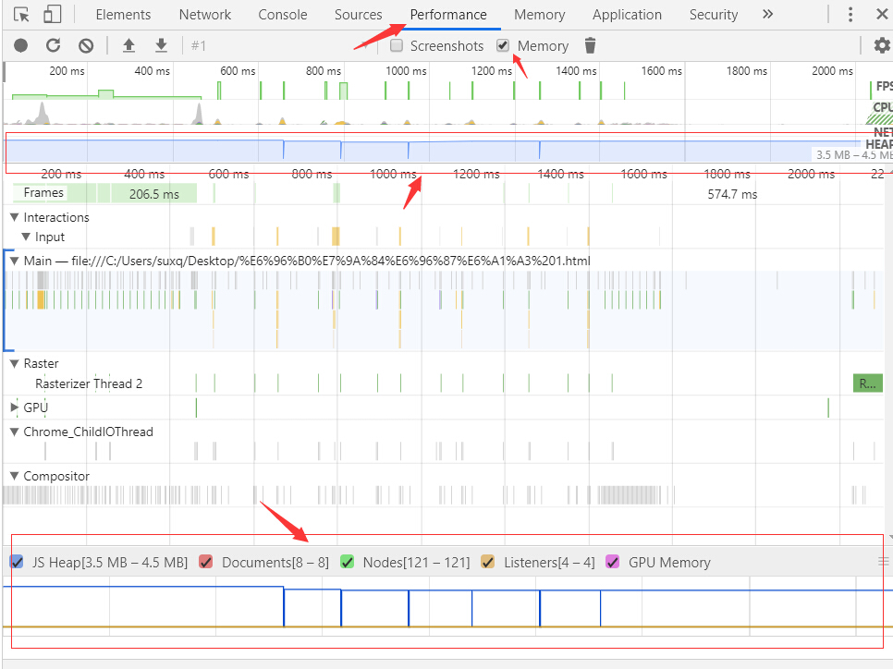Enable the Screenshots checkbox
The height and width of the screenshot is (669, 893).
[x=397, y=45]
